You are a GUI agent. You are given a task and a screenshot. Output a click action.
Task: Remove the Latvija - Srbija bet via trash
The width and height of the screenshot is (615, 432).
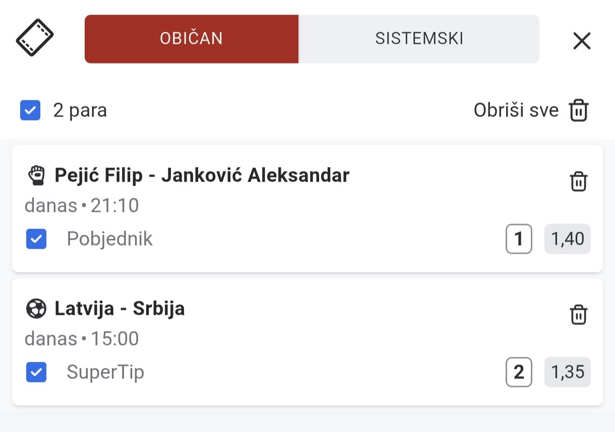pos(579,314)
